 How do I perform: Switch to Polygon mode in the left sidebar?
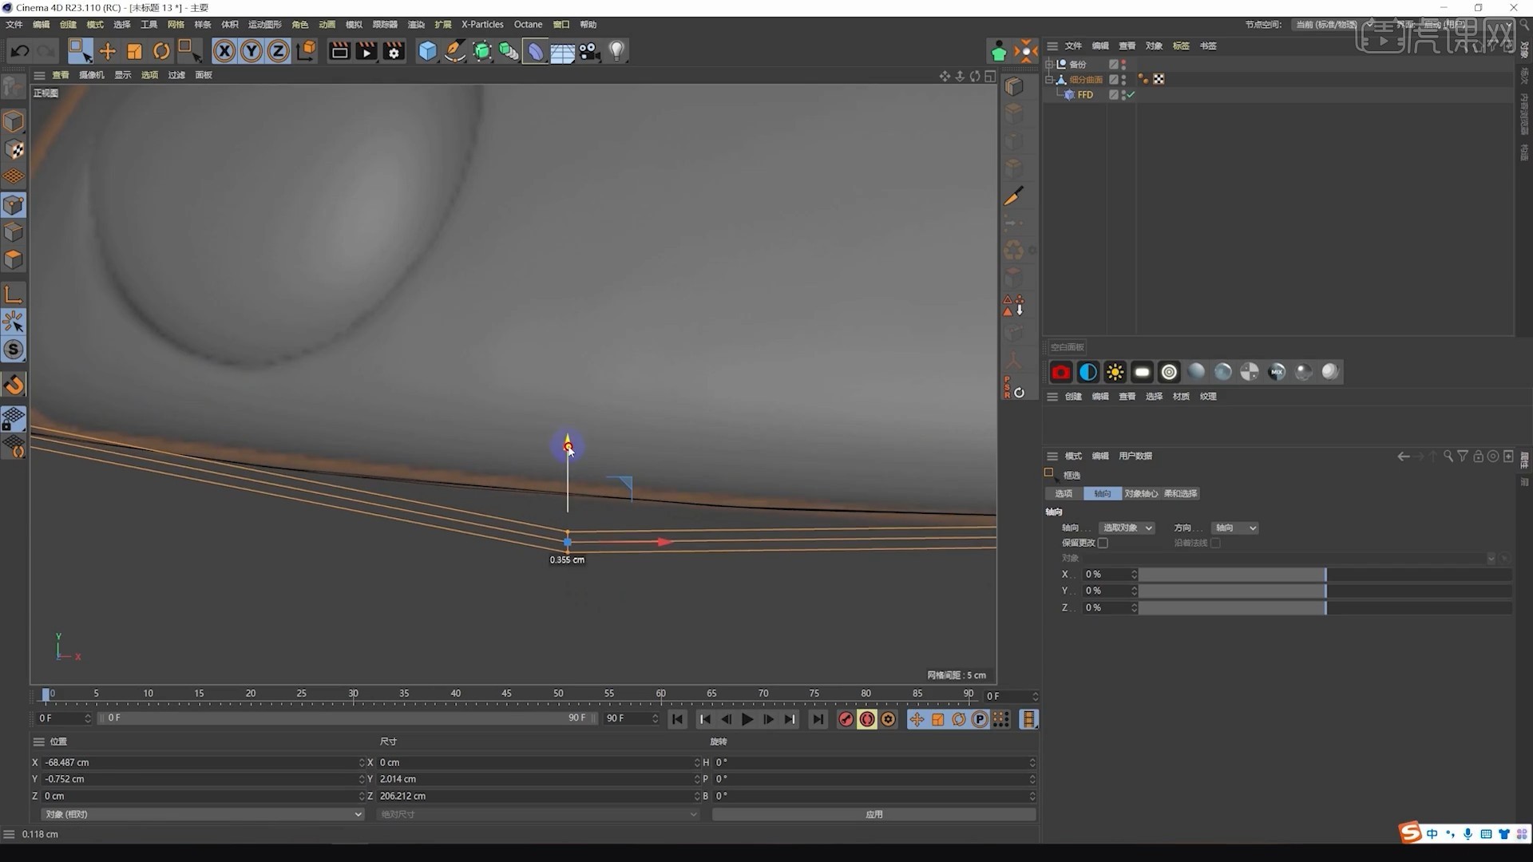[14, 257]
